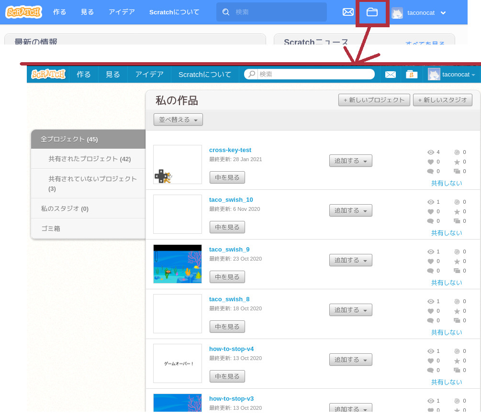
Task: Open the messages envelope in the top blue bar
Action: (348, 12)
